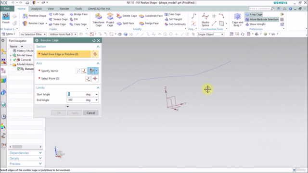Open the Menu button

[9, 34]
